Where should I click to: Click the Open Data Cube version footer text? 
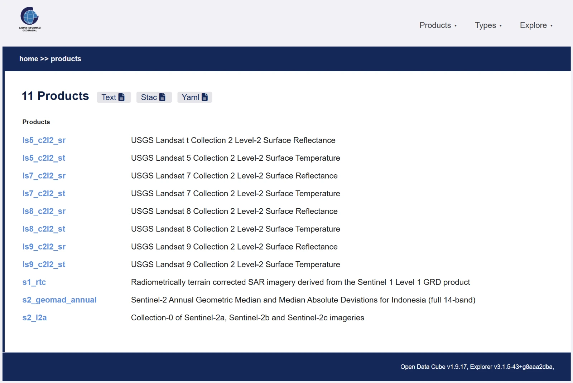[477, 367]
